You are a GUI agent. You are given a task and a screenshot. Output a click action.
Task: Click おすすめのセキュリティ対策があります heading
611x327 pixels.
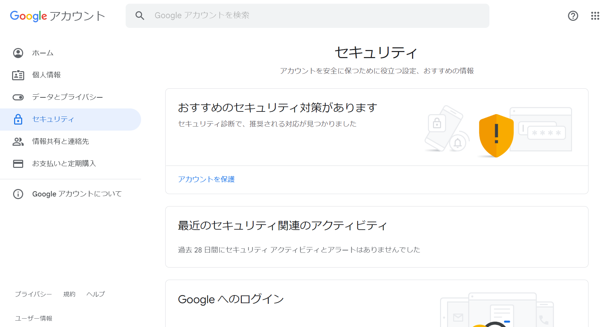coord(277,107)
